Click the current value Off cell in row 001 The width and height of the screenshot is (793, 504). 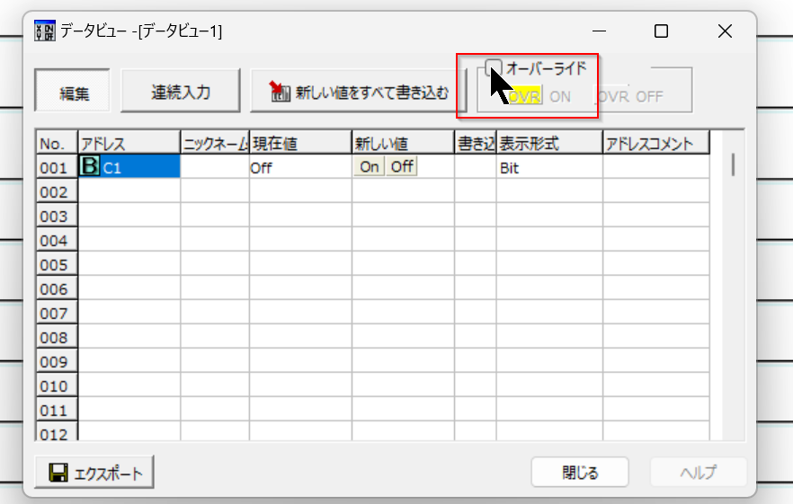coord(300,166)
